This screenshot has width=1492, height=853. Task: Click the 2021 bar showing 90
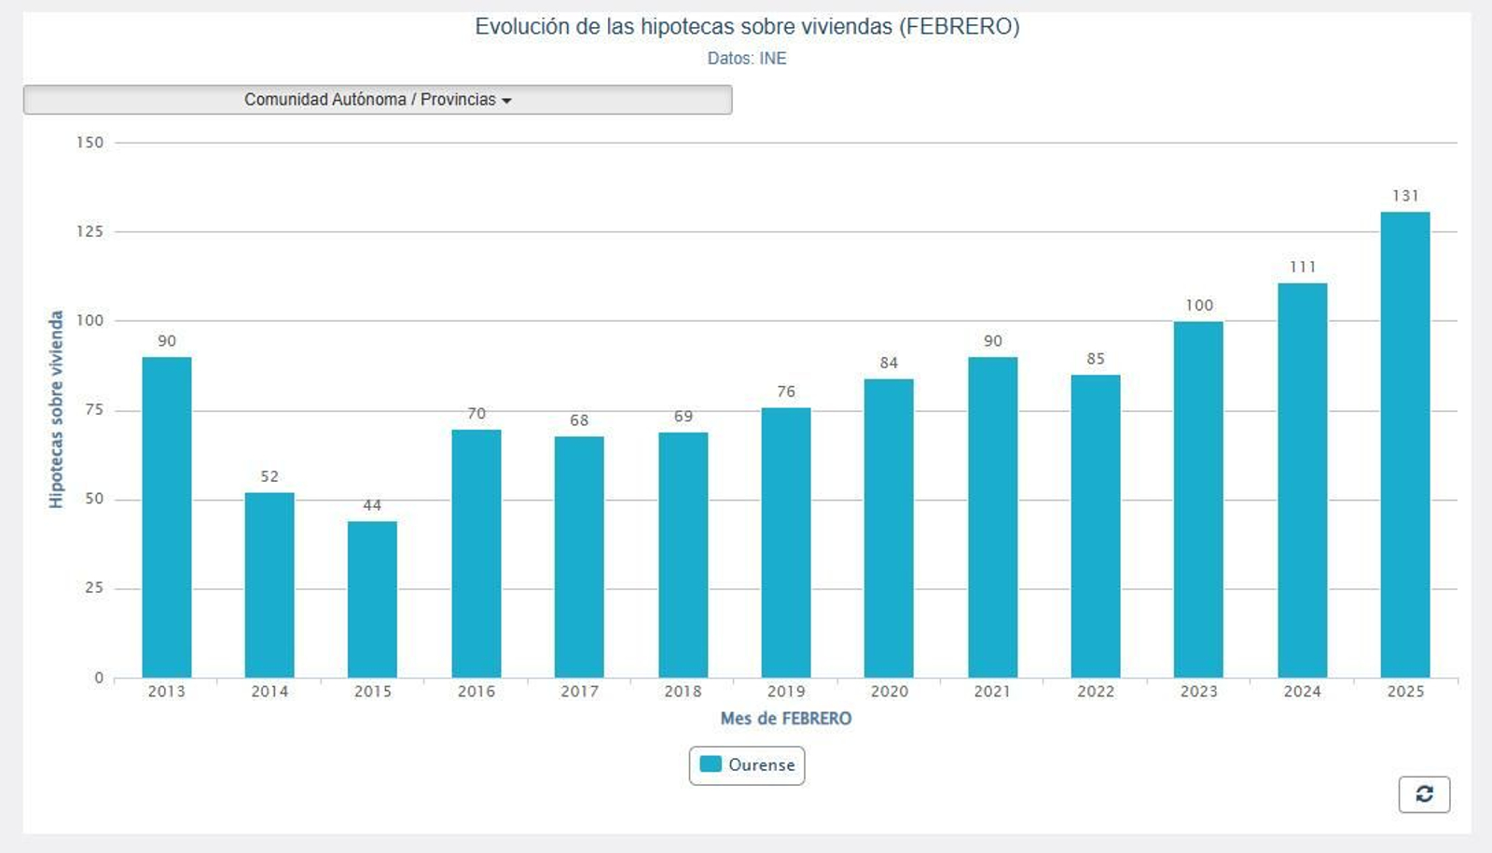(992, 517)
